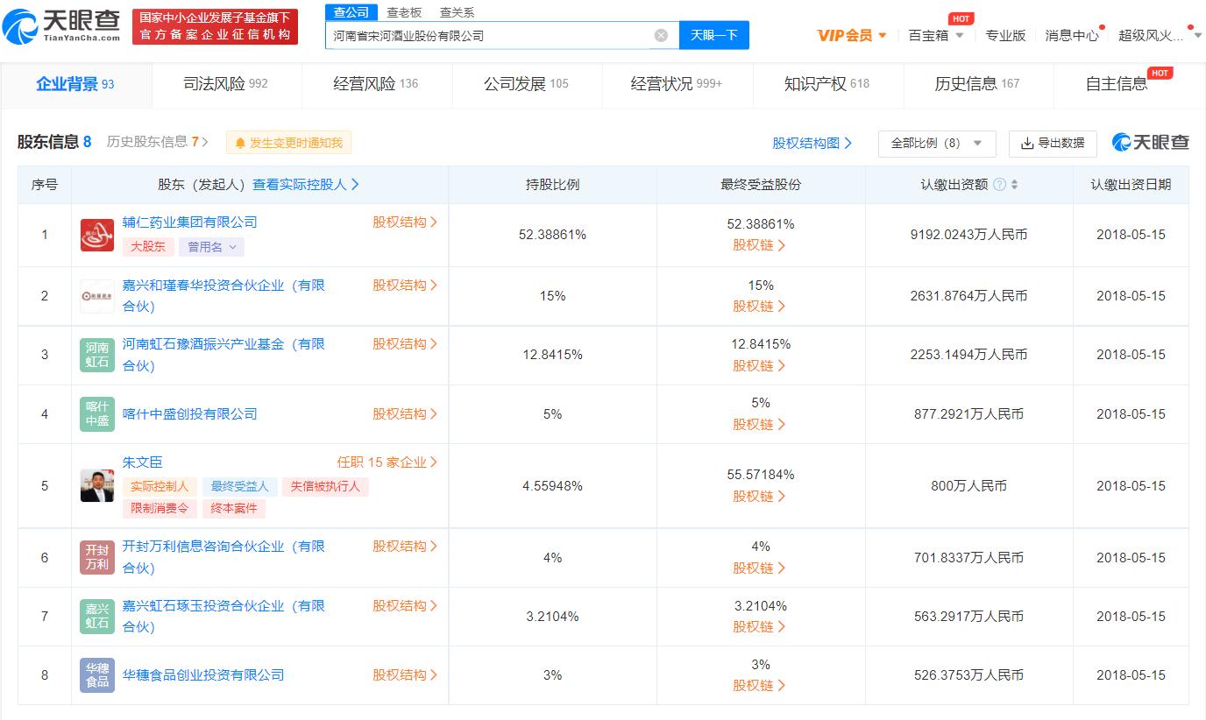Click the 失信被执行人 tag

[325, 487]
